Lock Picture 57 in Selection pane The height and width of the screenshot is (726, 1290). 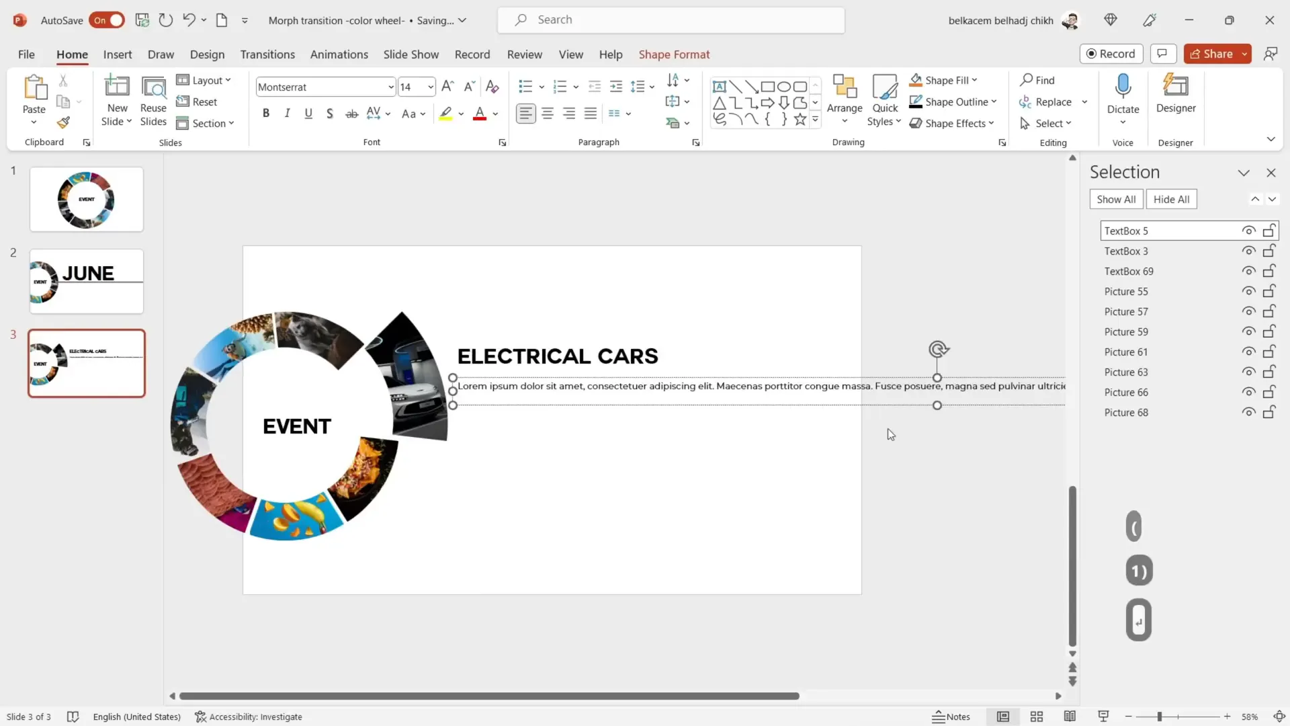click(x=1269, y=311)
